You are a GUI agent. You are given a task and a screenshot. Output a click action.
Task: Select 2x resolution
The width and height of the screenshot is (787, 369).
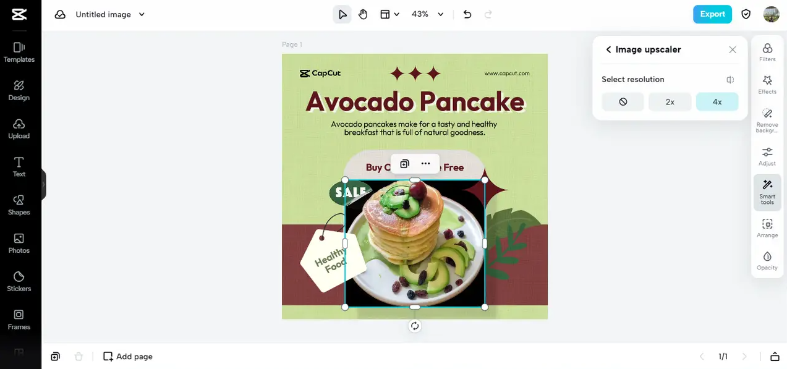(x=670, y=102)
